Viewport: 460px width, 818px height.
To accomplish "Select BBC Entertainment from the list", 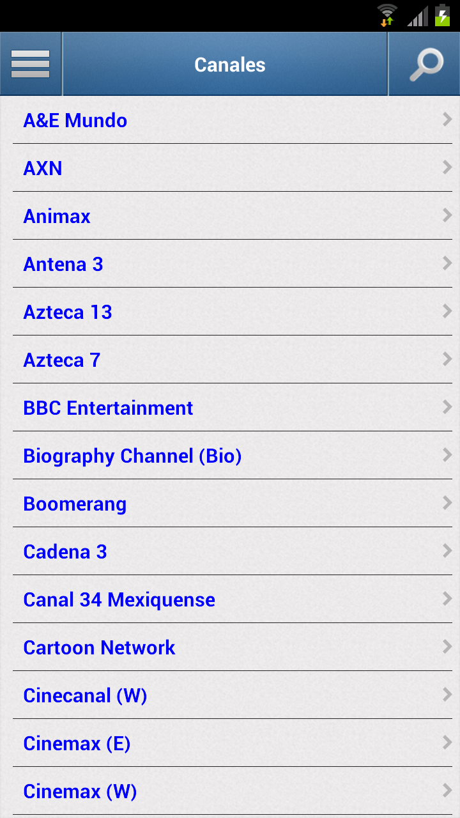I will pos(108,408).
